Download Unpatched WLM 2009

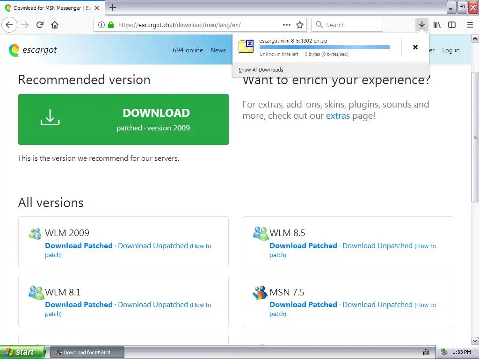pos(153,246)
